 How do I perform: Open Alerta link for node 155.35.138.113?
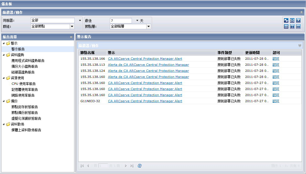click(x=148, y=65)
